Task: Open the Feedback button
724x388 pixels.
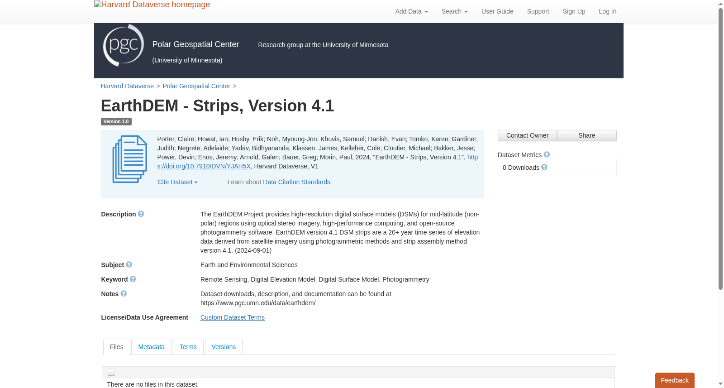Action: [x=675, y=380]
